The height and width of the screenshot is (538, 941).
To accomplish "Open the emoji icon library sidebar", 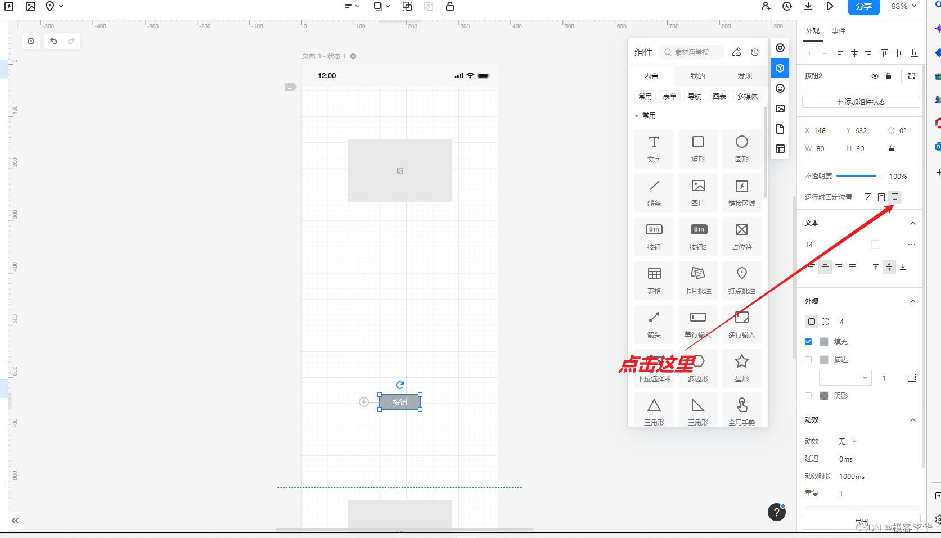I will click(780, 88).
